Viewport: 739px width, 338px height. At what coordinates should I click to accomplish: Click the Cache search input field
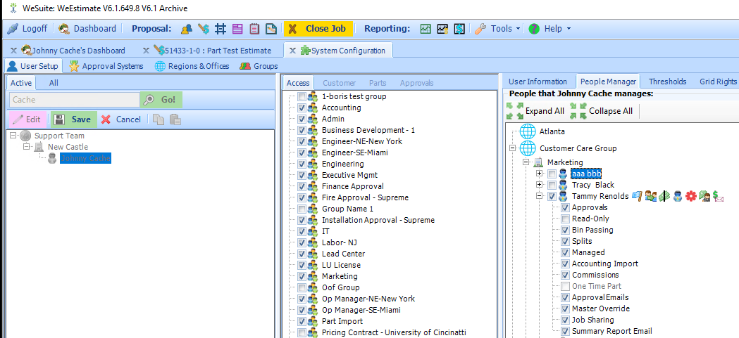point(75,100)
